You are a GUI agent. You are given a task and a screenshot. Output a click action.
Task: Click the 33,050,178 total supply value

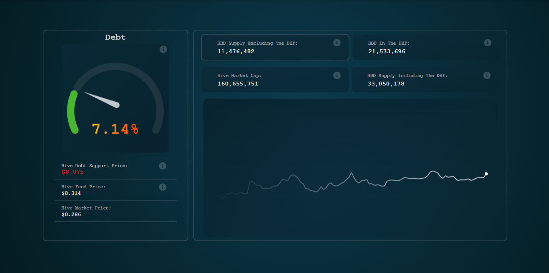(x=386, y=84)
